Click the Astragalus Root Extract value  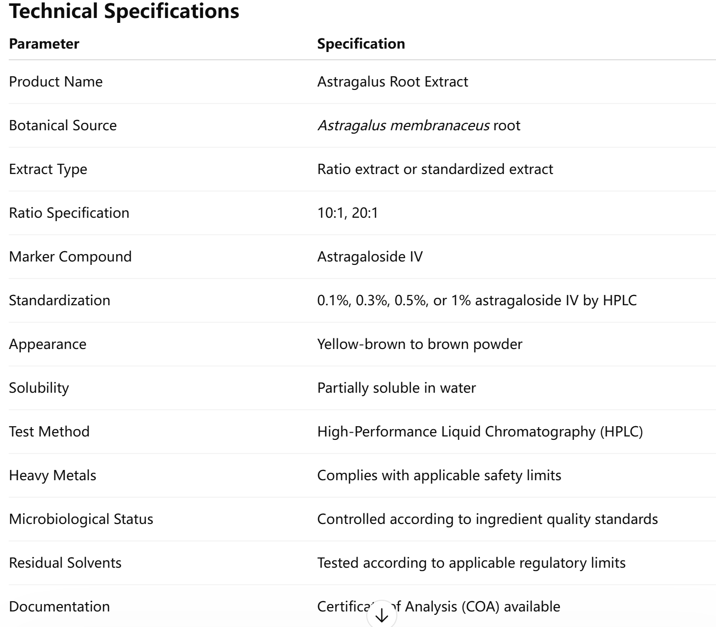click(x=392, y=82)
